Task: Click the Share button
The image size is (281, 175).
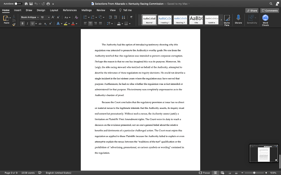Action: tap(252, 11)
